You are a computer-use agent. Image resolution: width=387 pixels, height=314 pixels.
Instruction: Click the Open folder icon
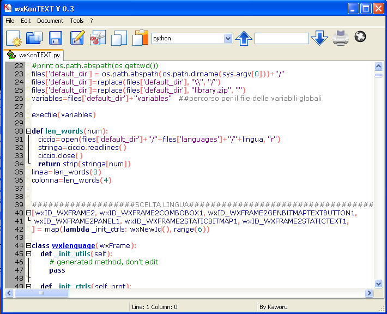pos(34,38)
